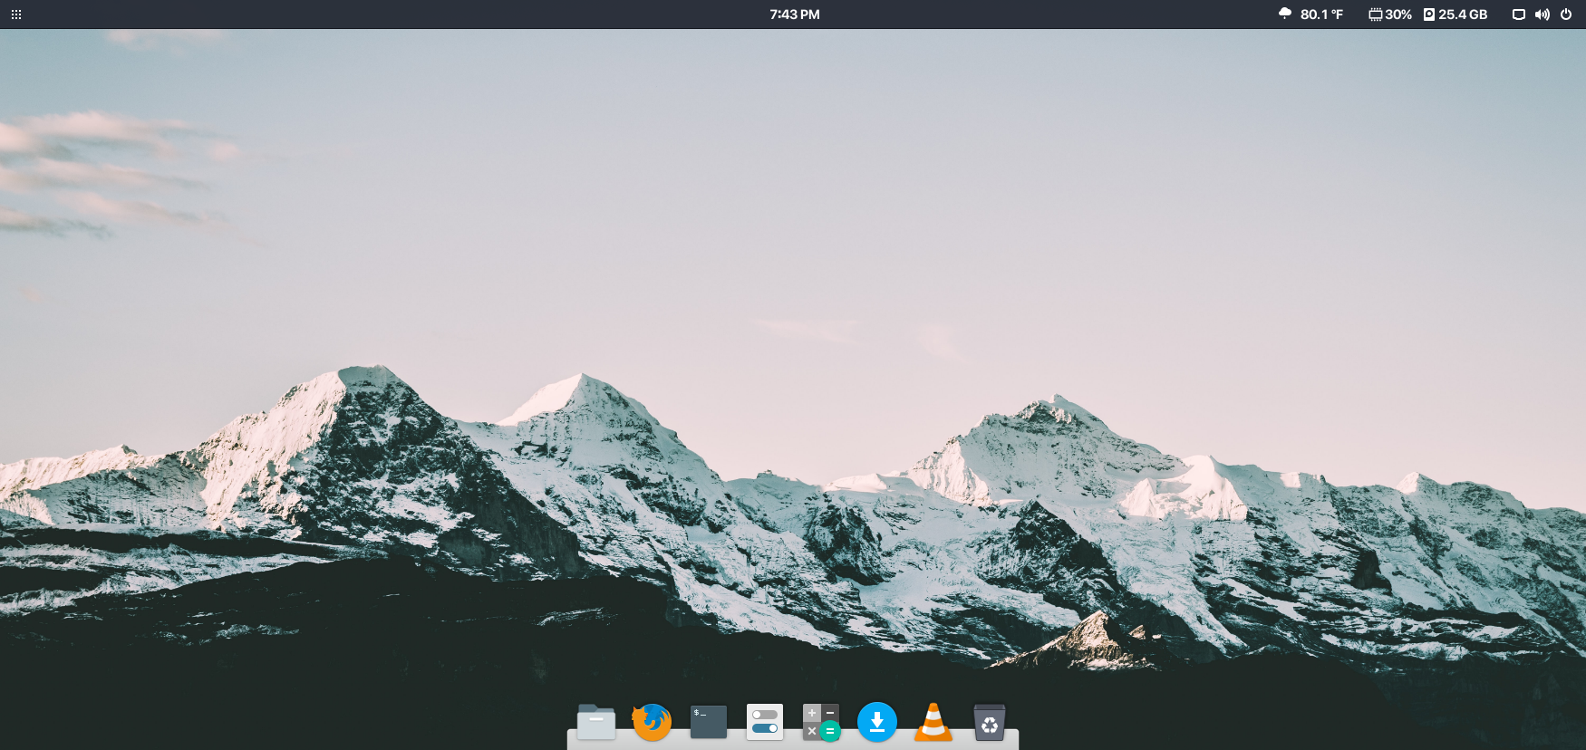This screenshot has width=1586, height=750.
Task: Open the Trash from the dock
Action: point(990,722)
